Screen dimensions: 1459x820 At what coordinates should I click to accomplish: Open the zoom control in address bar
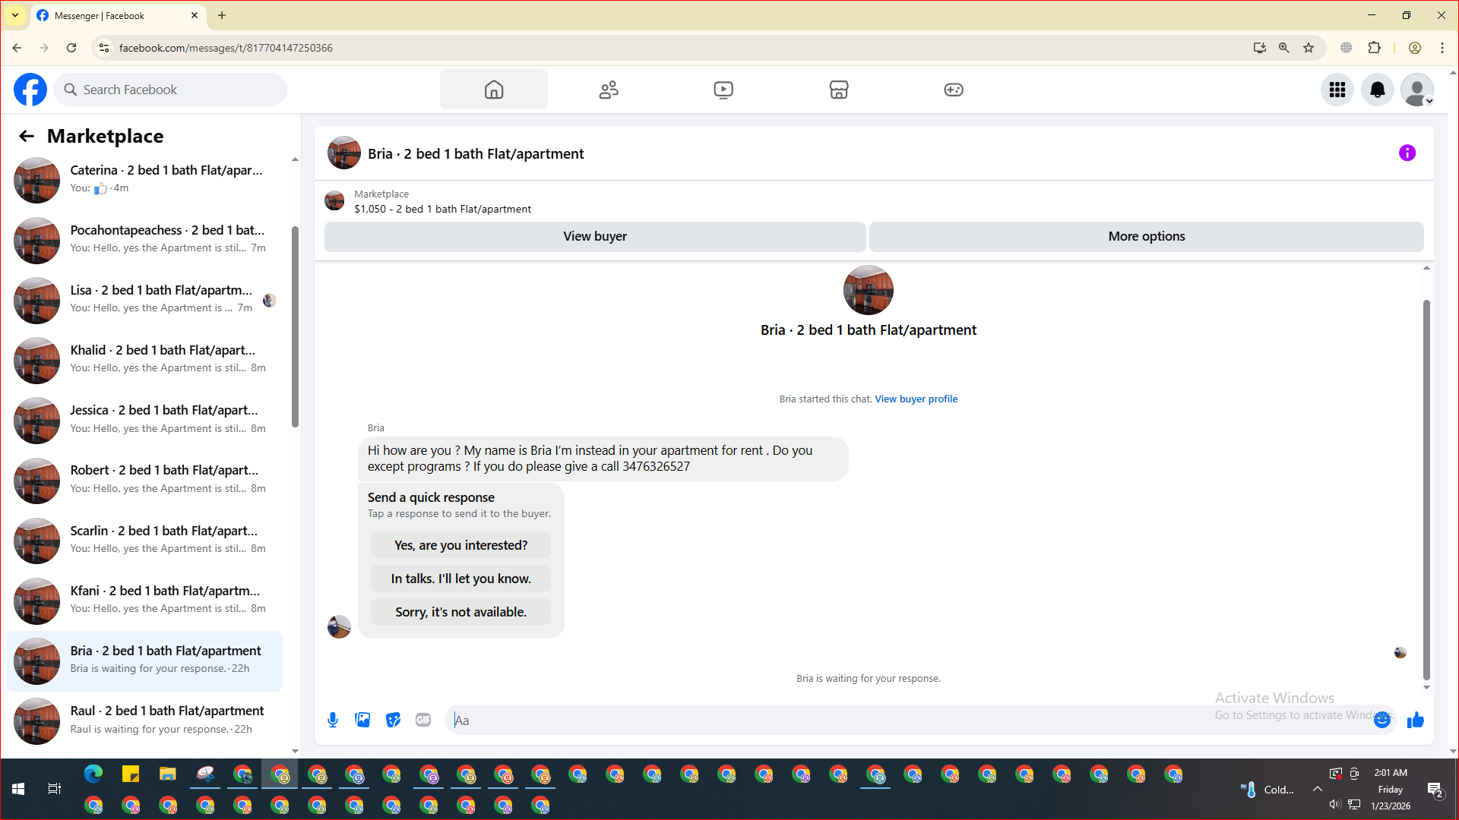pyautogui.click(x=1284, y=48)
